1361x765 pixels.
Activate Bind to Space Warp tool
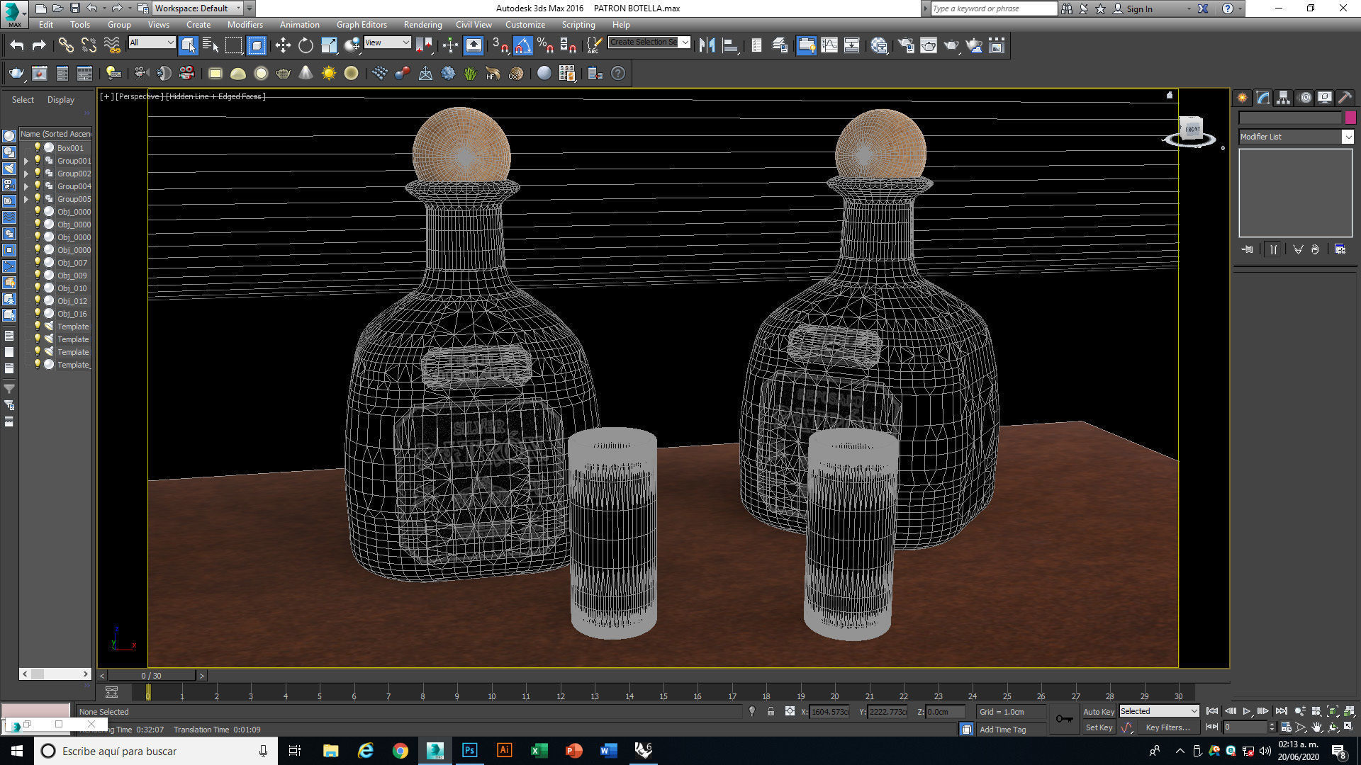pyautogui.click(x=112, y=46)
